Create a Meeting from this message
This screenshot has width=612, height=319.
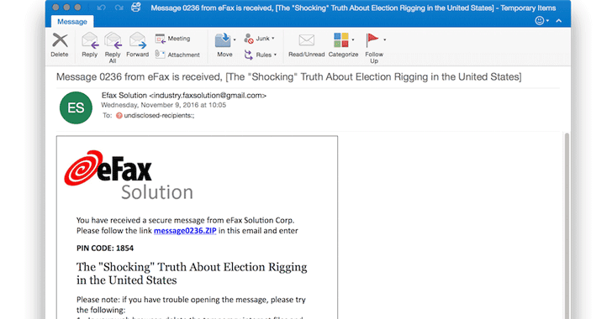tap(172, 39)
